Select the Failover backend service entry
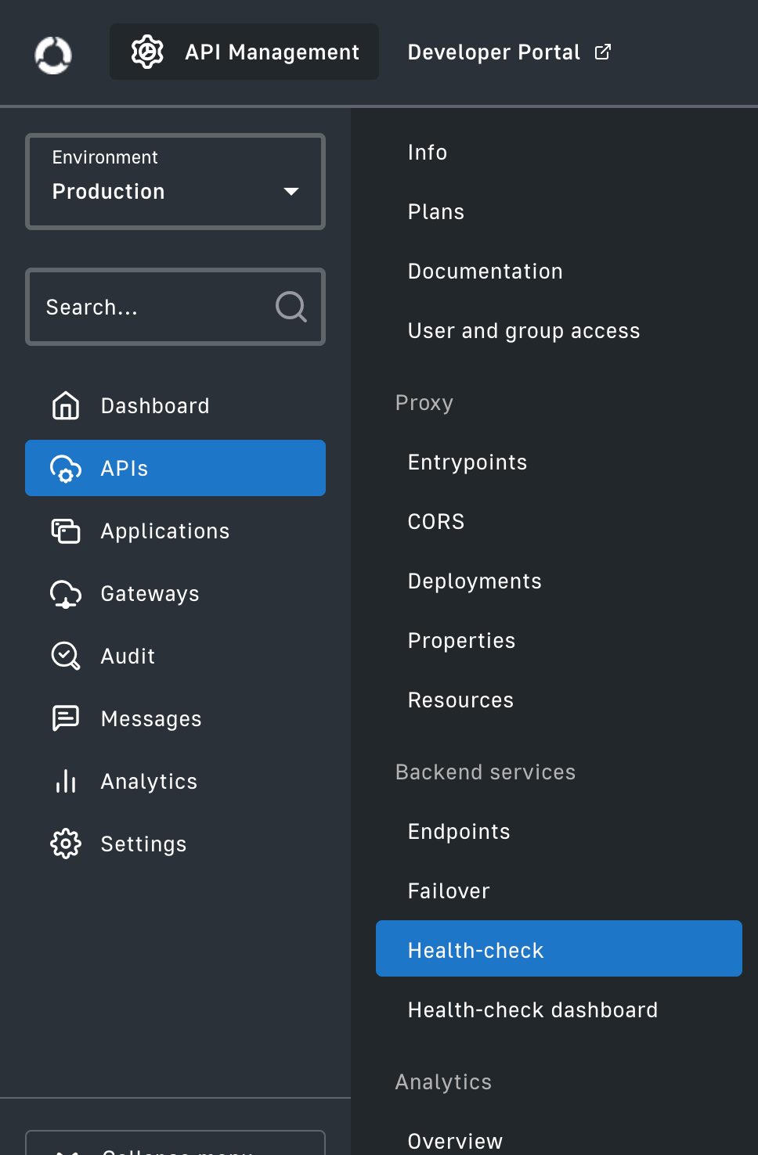758x1155 pixels. [448, 891]
